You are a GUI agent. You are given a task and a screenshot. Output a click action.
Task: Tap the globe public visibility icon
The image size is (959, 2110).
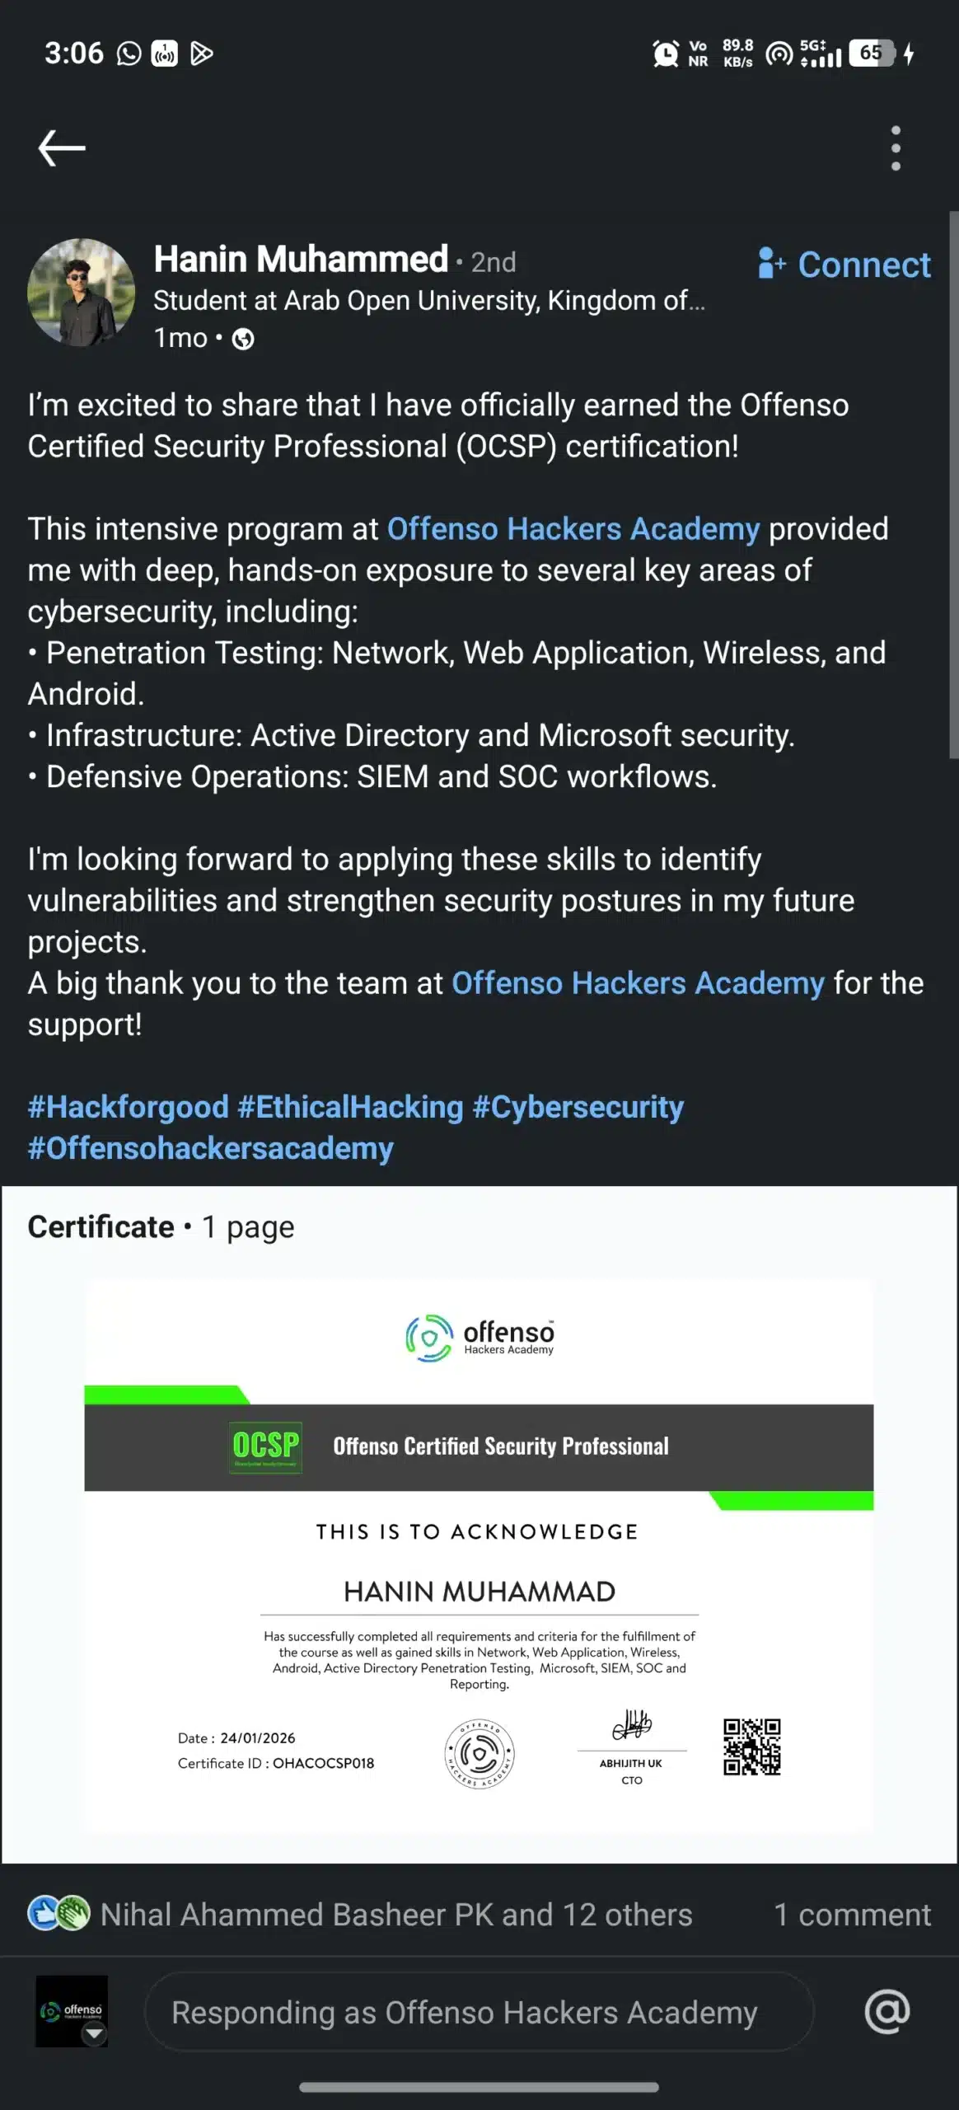click(x=243, y=339)
